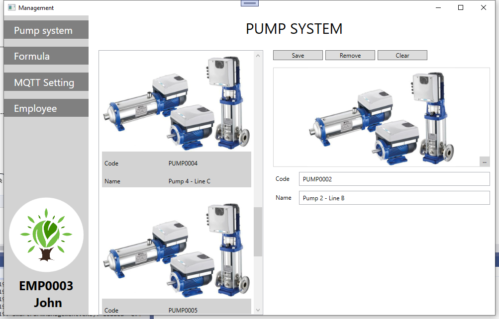Click the 'Pump 4 - Line C' name
499x319 pixels.
[x=190, y=181]
